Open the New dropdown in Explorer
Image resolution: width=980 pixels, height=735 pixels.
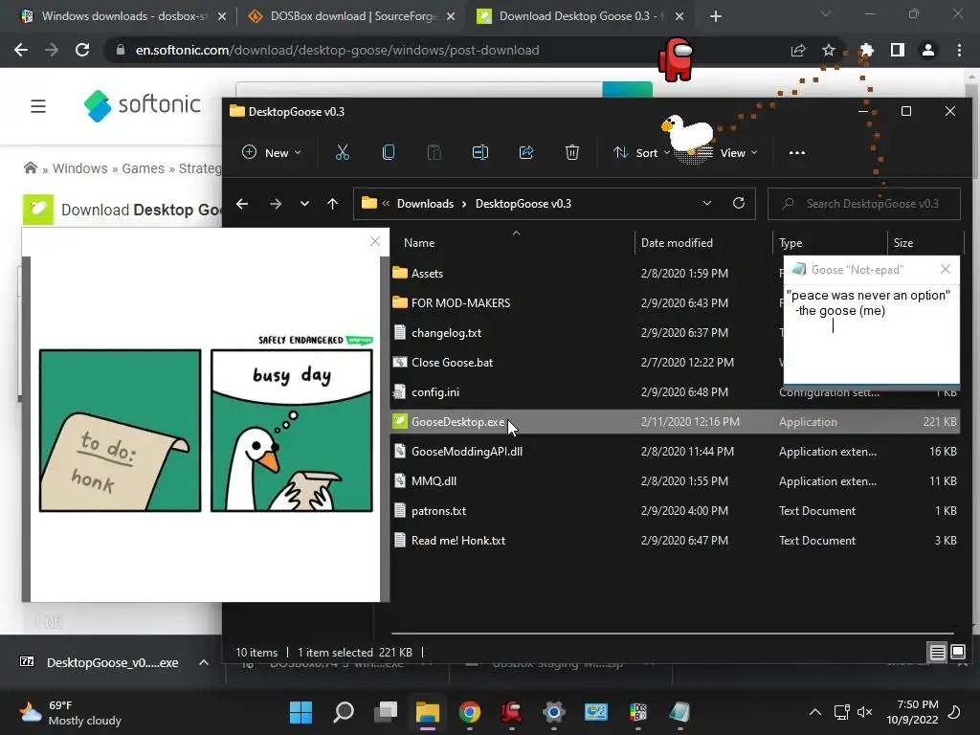[272, 152]
